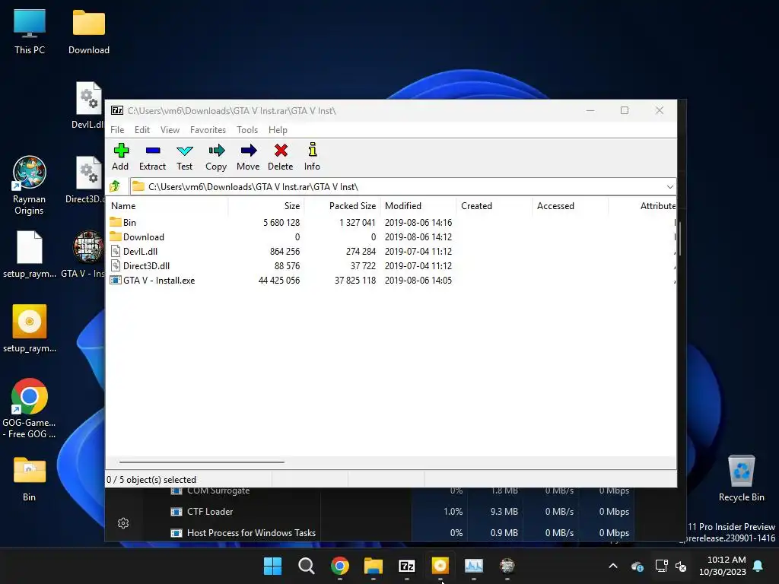The width and height of the screenshot is (779, 584).
Task: Open the clock showing 10:12 AM
Action: tap(723, 566)
